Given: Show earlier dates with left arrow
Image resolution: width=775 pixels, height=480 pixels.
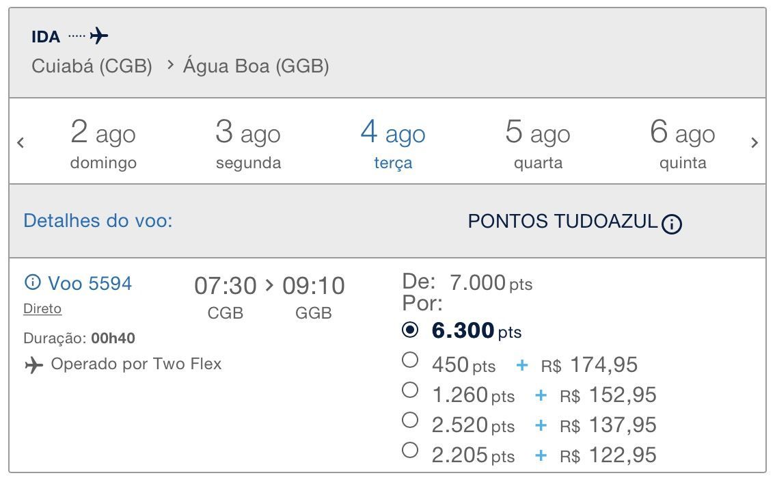Looking at the screenshot, I should tap(21, 143).
